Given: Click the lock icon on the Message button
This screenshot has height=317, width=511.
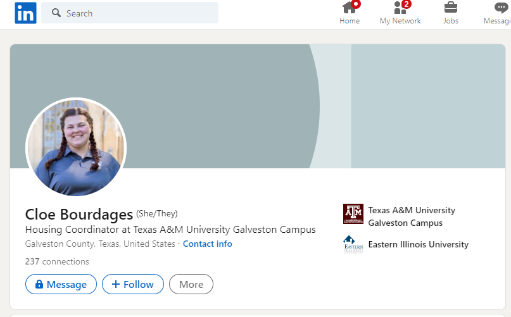Looking at the screenshot, I should pyautogui.click(x=39, y=285).
